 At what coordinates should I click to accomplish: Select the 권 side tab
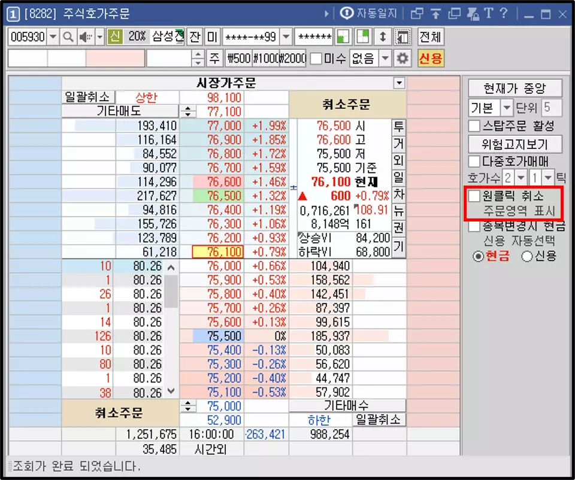[x=399, y=228]
